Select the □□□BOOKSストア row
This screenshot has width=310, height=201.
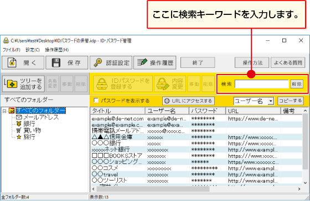(x=197, y=156)
